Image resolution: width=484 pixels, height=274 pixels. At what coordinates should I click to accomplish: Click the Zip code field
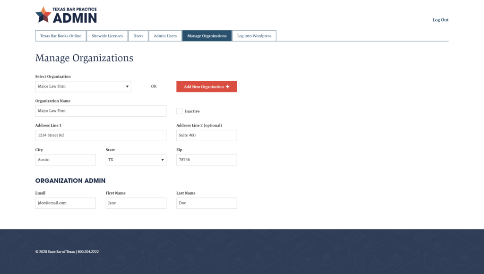coord(206,160)
